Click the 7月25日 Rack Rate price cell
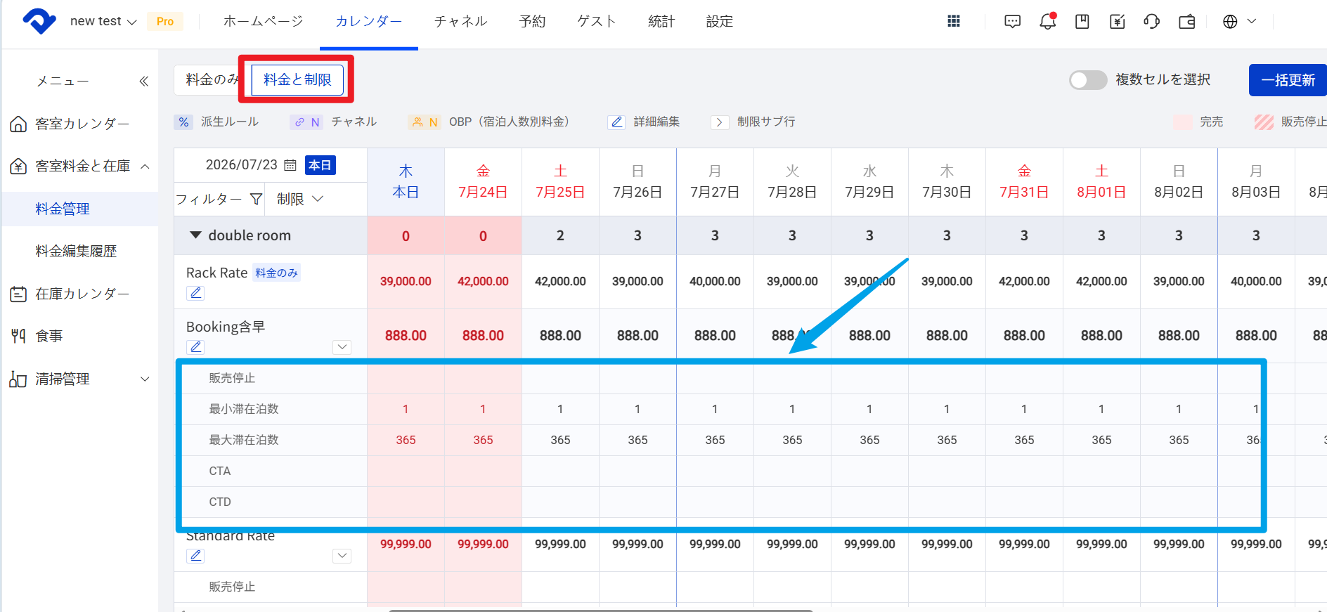This screenshot has width=1327, height=612. pos(560,282)
